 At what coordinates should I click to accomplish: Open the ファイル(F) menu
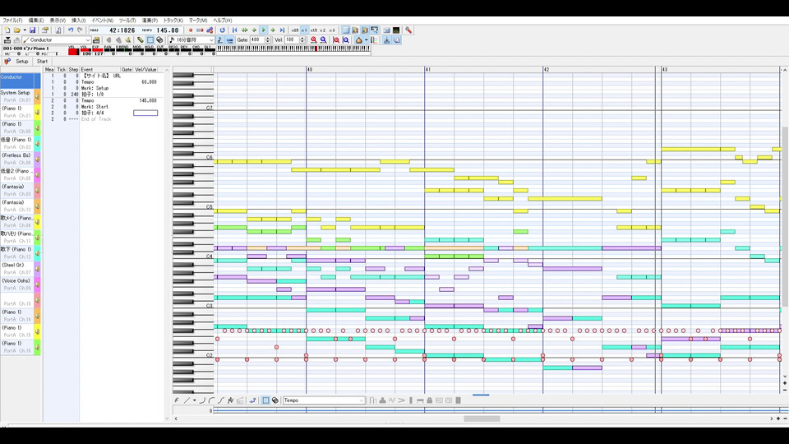click(x=12, y=21)
